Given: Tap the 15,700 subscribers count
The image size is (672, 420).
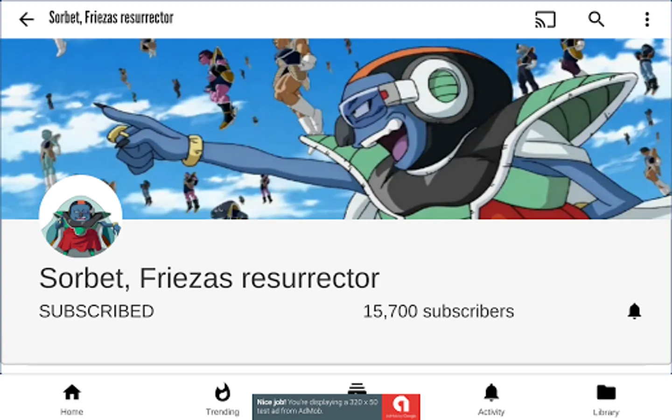Looking at the screenshot, I should pyautogui.click(x=439, y=311).
